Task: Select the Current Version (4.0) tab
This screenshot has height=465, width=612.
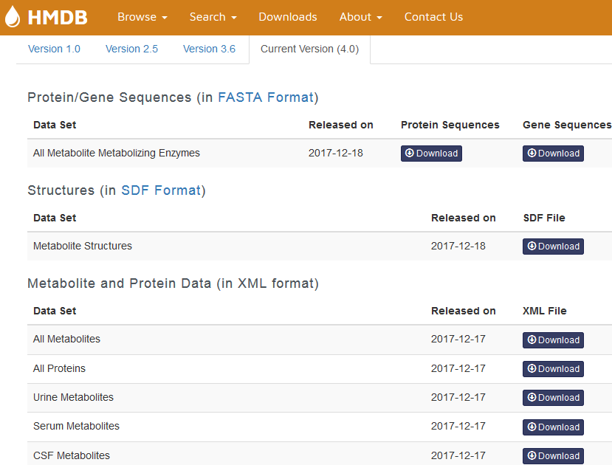Action: 309,49
